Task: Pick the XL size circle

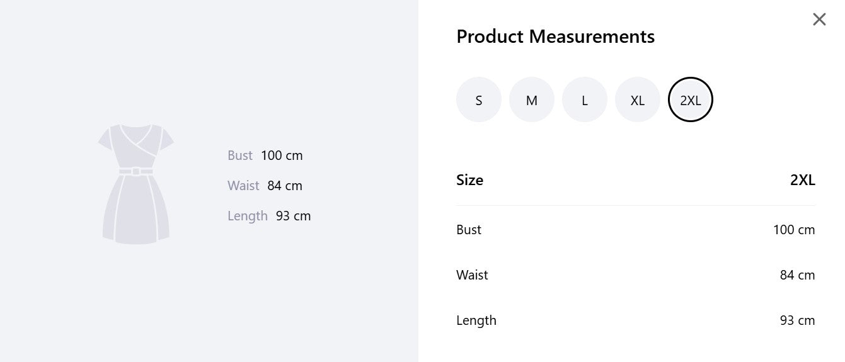Action: pyautogui.click(x=638, y=99)
